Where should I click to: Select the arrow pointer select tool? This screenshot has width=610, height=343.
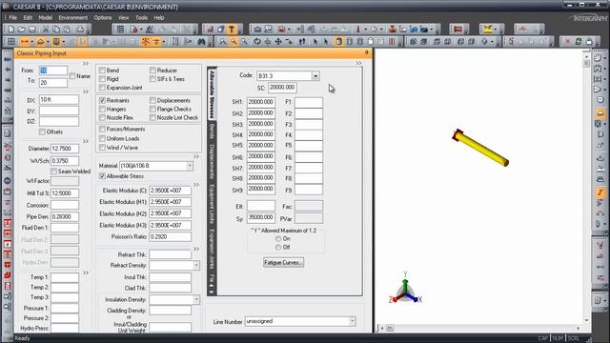[x=315, y=42]
